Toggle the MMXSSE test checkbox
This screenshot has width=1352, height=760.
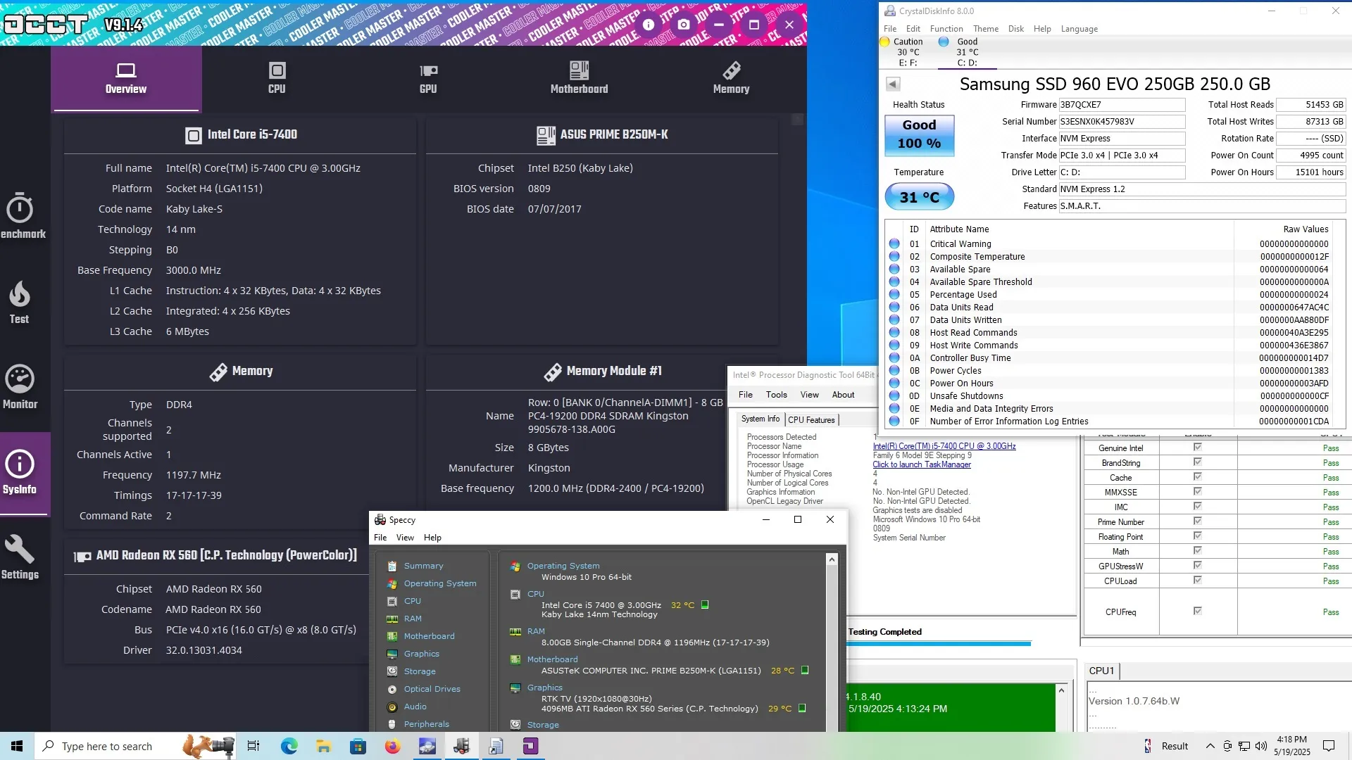pyautogui.click(x=1197, y=492)
